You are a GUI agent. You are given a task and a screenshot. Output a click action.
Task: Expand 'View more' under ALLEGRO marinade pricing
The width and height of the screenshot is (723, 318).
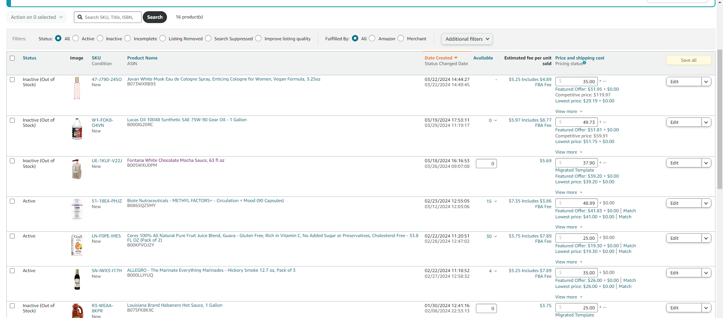coord(569,297)
